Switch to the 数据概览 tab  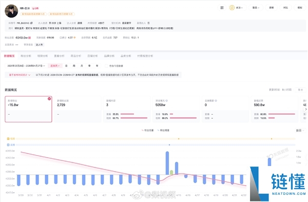point(9,56)
